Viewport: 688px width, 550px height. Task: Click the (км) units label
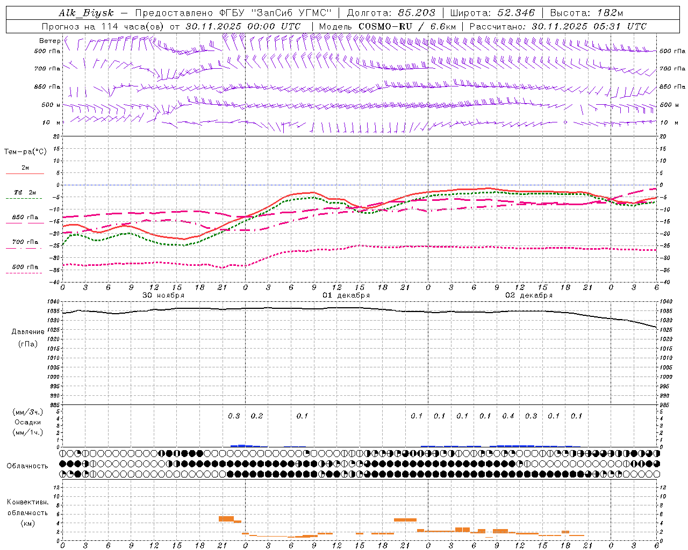[x=27, y=523]
